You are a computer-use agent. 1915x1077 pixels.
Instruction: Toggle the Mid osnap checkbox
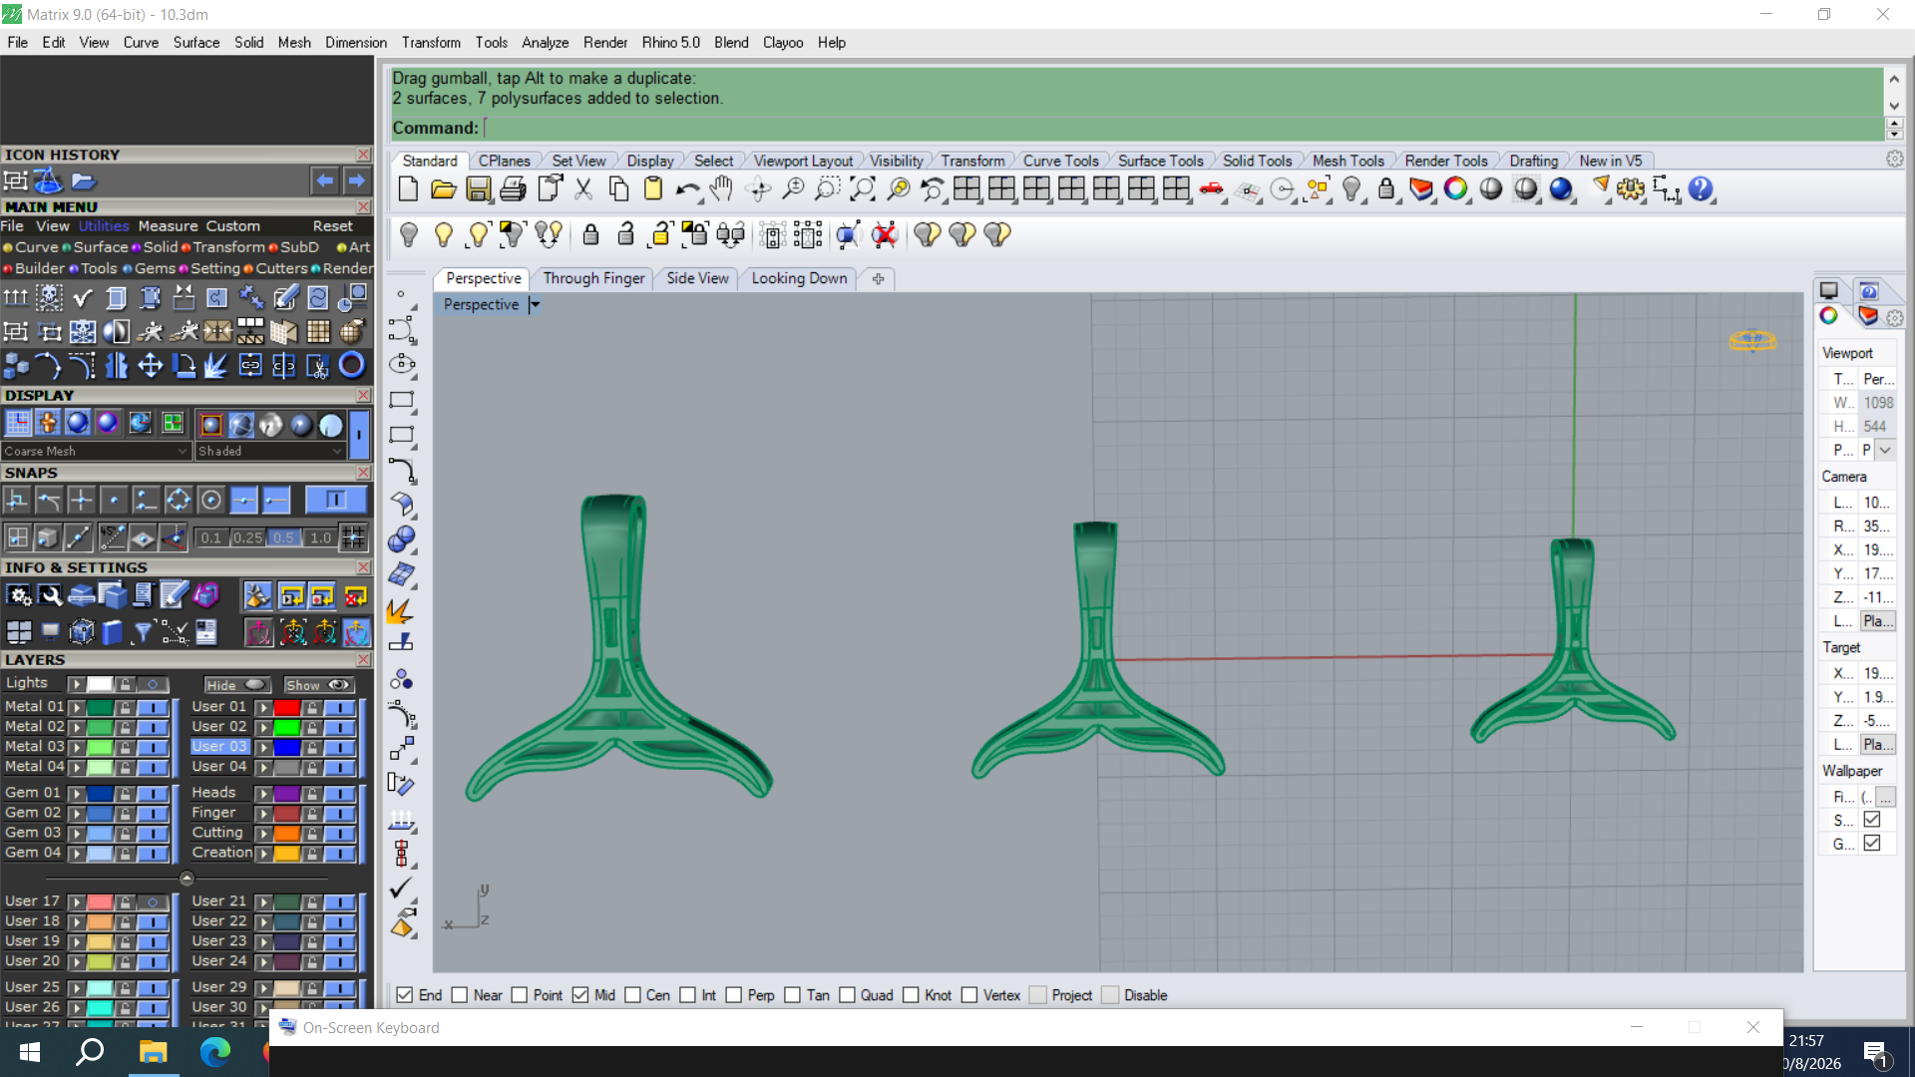click(x=580, y=995)
